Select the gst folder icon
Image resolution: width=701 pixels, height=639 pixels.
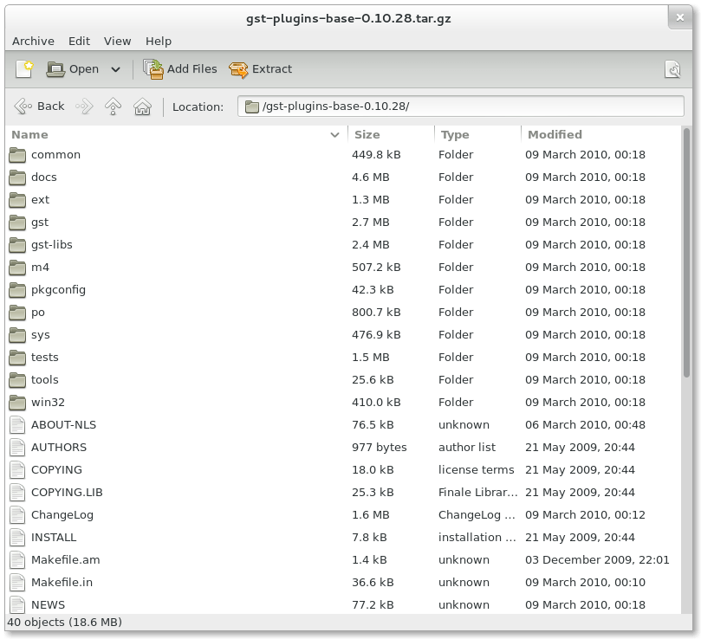coord(17,223)
